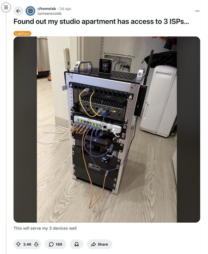Click the 3.4K vote count
208x254 pixels.
click(27, 244)
